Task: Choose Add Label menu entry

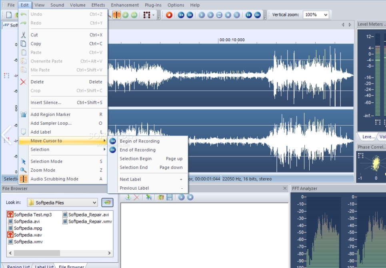Action: tap(63, 132)
